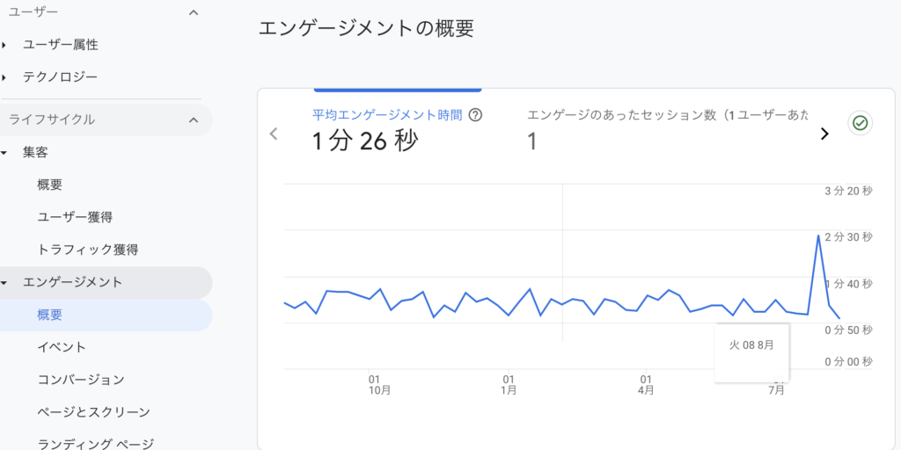Viewport: 901px width, 450px height.
Task: Open the ランディング ページ report
Action: 95,443
